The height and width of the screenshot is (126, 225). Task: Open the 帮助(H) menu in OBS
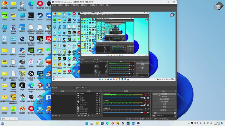tap(108, 5)
